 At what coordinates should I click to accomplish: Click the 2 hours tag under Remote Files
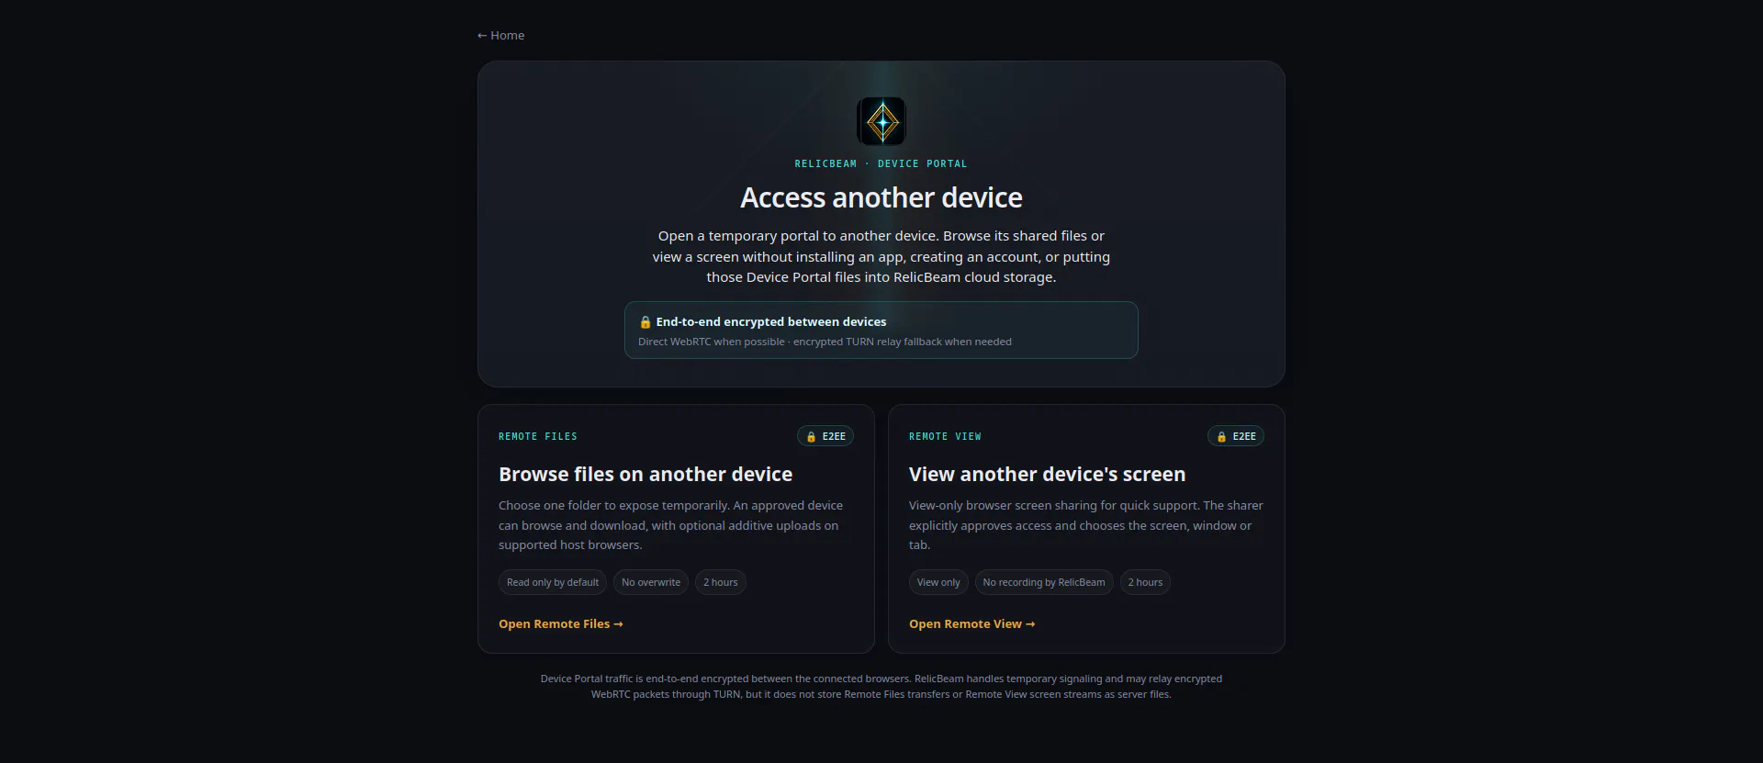click(721, 582)
